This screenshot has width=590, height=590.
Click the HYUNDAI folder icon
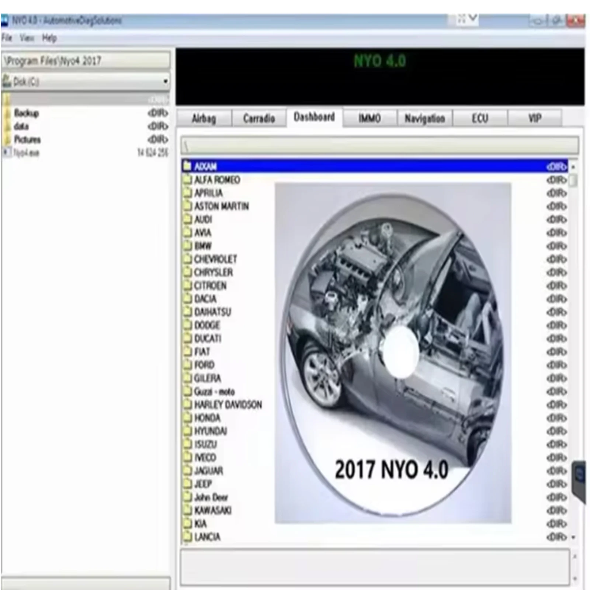[188, 431]
